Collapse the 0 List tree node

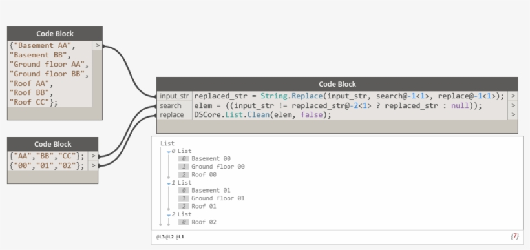[x=169, y=152]
